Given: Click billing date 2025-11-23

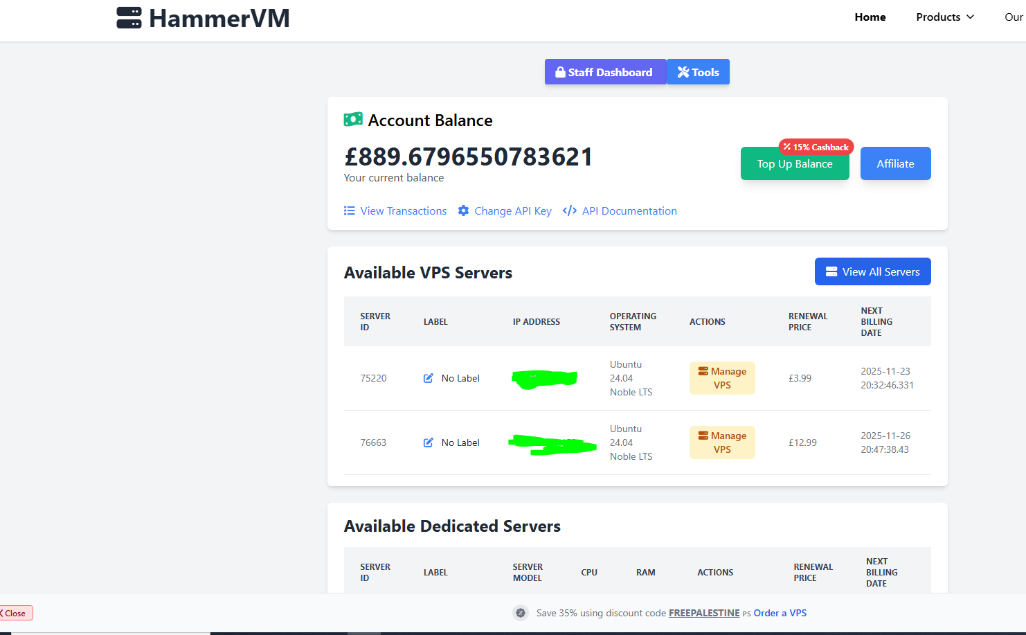Looking at the screenshot, I should (x=887, y=378).
